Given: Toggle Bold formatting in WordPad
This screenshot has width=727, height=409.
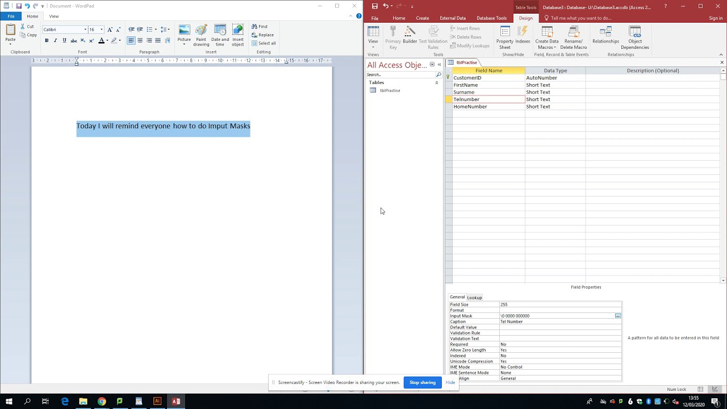Looking at the screenshot, I should pos(47,40).
